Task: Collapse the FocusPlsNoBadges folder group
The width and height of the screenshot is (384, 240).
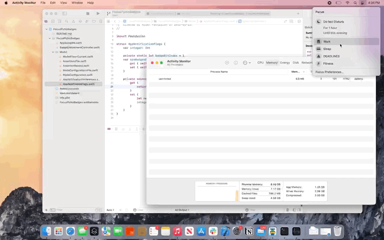Action: pos(50,38)
